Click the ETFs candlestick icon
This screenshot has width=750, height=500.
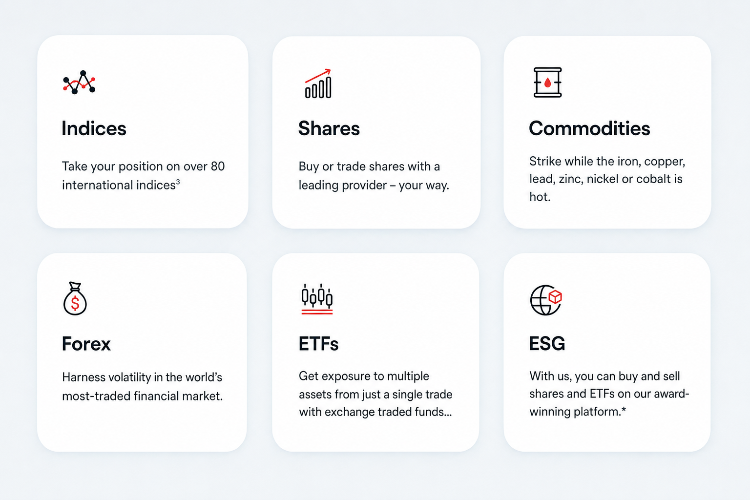click(x=317, y=298)
